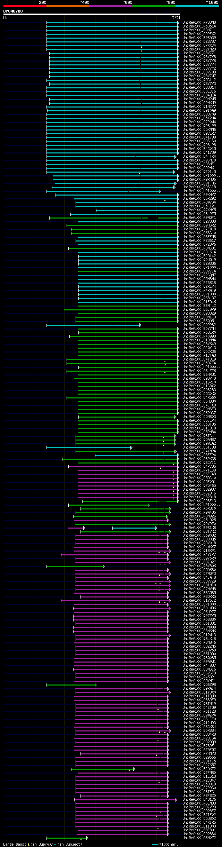The height and width of the screenshot is (847, 222).
Task: Select the UniRef100_A3FEP4 label
Action: [x=199, y=455]
